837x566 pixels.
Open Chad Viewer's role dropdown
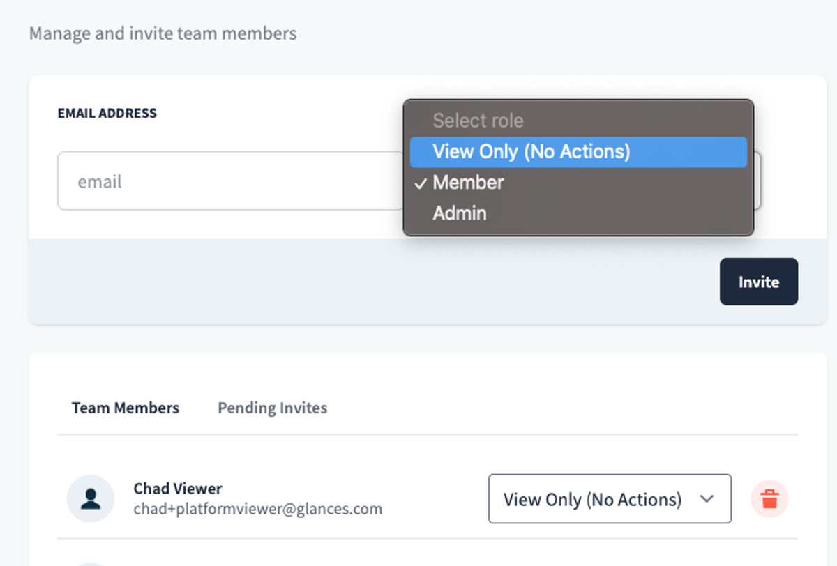click(x=610, y=499)
